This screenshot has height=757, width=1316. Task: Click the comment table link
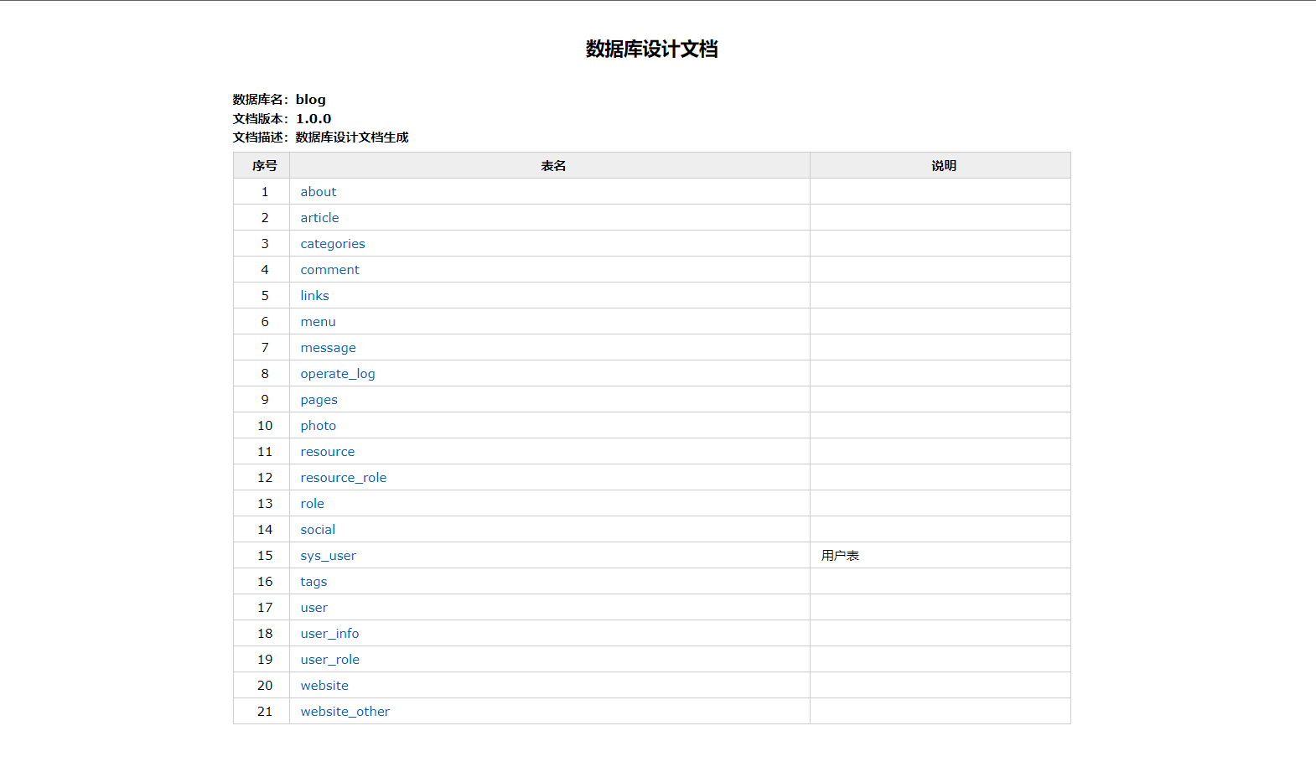pyautogui.click(x=330, y=270)
